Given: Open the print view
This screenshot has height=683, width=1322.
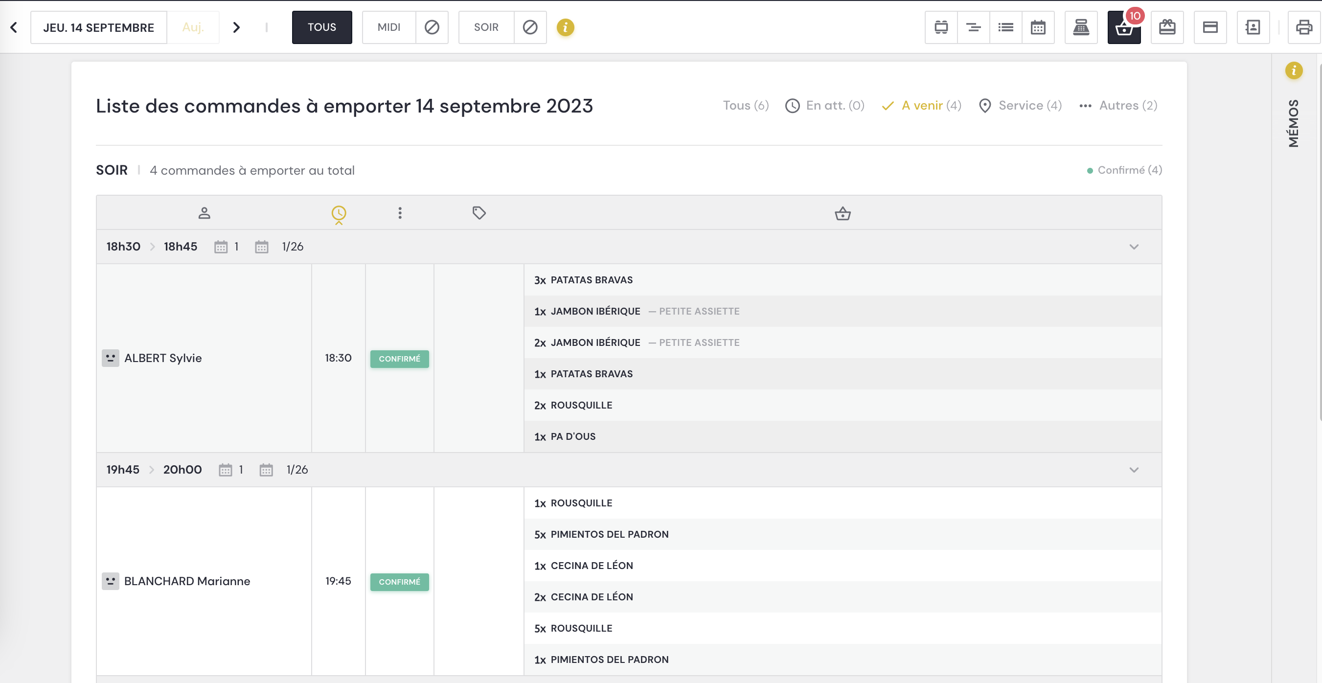Looking at the screenshot, I should pyautogui.click(x=1303, y=27).
